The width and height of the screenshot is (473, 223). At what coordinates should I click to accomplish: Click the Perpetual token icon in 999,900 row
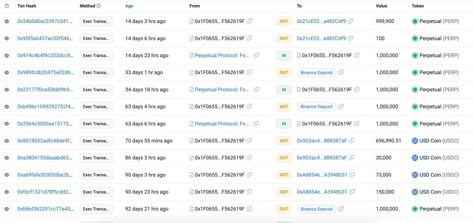click(x=415, y=21)
